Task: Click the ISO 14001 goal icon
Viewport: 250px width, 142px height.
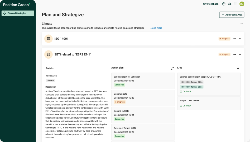Action: point(48,39)
